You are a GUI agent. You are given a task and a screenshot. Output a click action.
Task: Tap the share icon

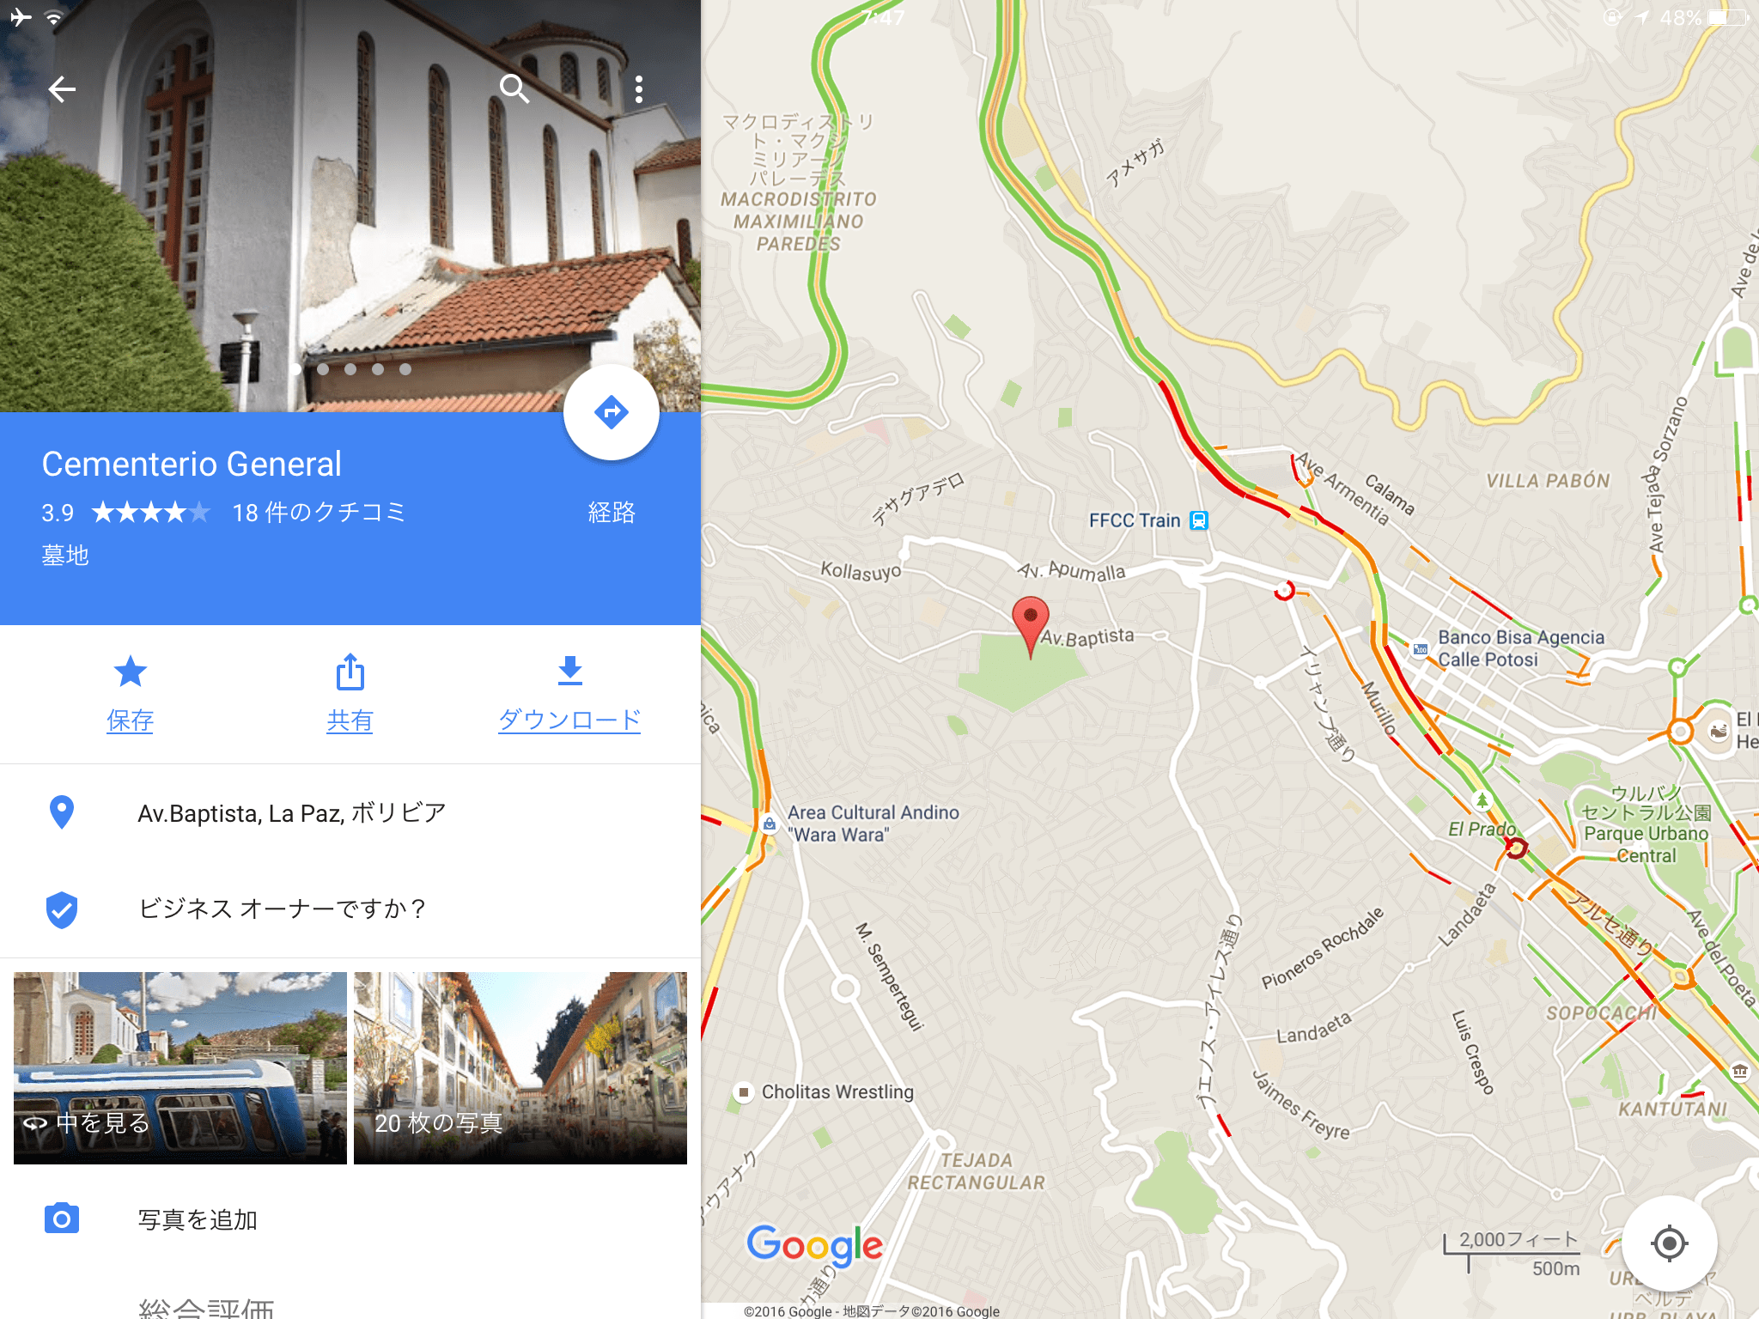pyautogui.click(x=350, y=672)
